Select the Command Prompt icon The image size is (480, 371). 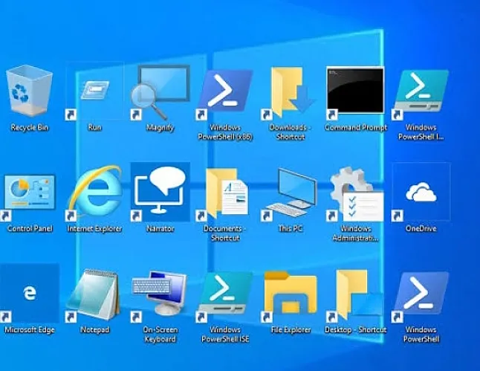355,92
